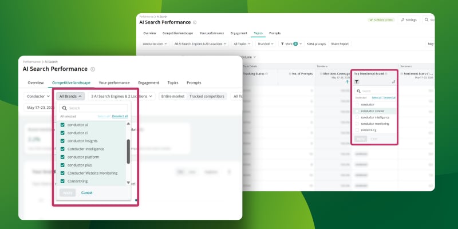The height and width of the screenshot is (229, 458).
Task: Open the Conductor account dropdown
Action: pyautogui.click(x=38, y=96)
